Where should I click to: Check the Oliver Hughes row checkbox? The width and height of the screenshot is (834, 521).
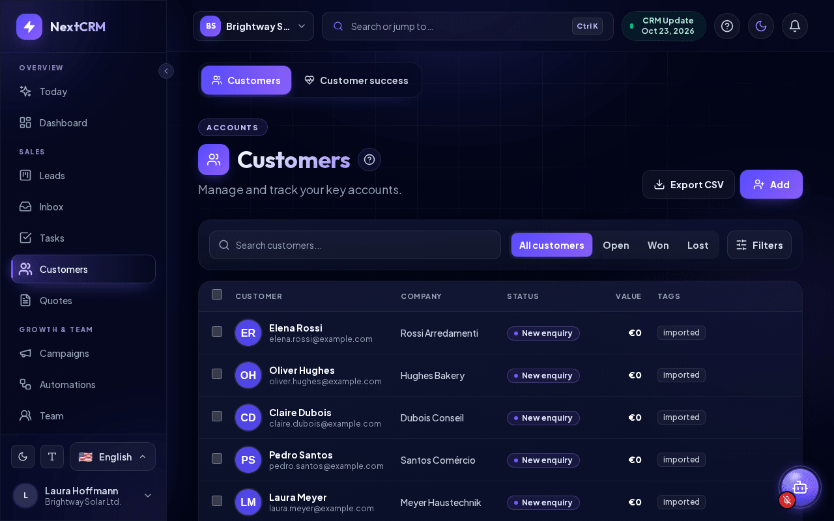pyautogui.click(x=217, y=374)
